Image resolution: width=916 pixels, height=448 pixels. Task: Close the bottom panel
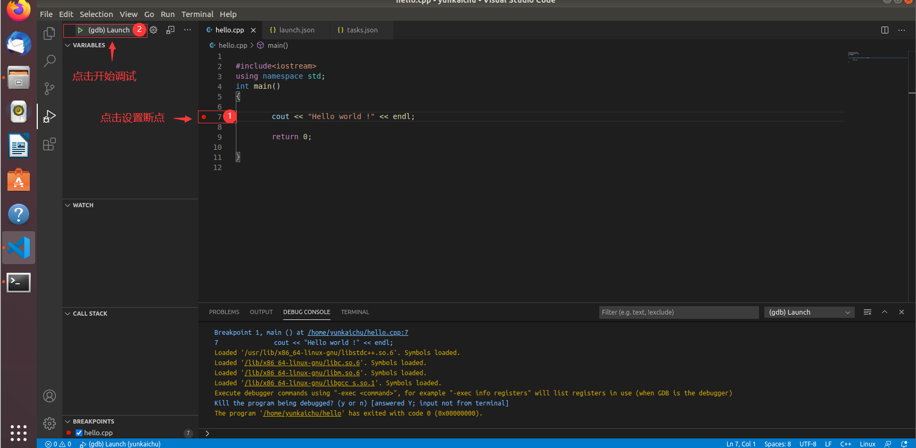(x=902, y=312)
